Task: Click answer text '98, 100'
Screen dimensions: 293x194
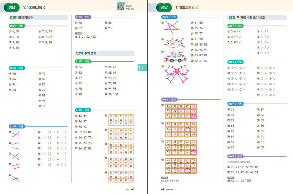Action: click(113, 94)
